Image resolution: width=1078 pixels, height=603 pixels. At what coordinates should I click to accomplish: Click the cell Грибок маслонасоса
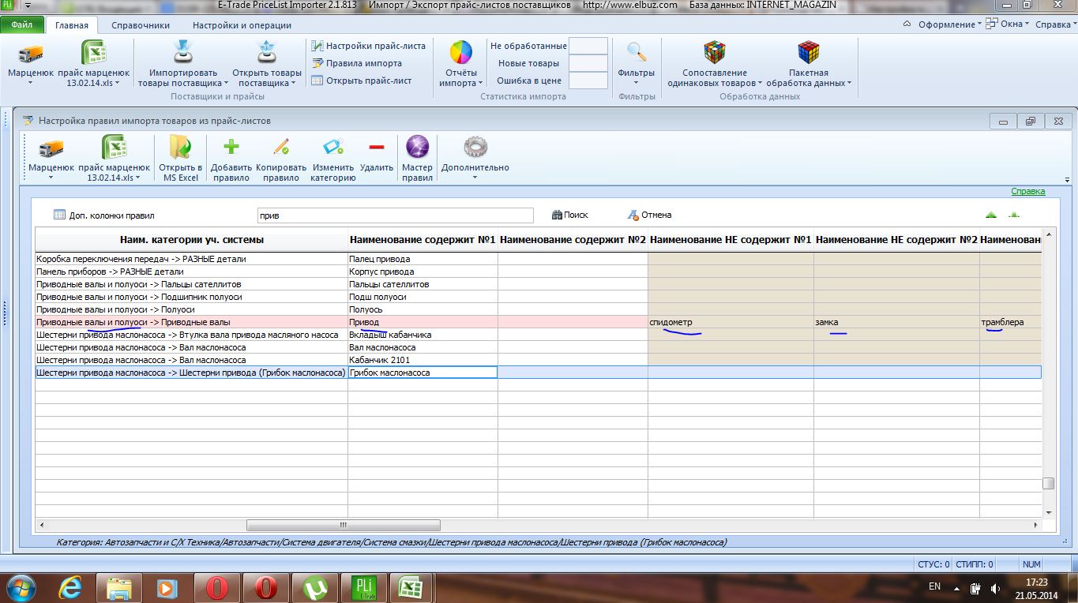(423, 373)
